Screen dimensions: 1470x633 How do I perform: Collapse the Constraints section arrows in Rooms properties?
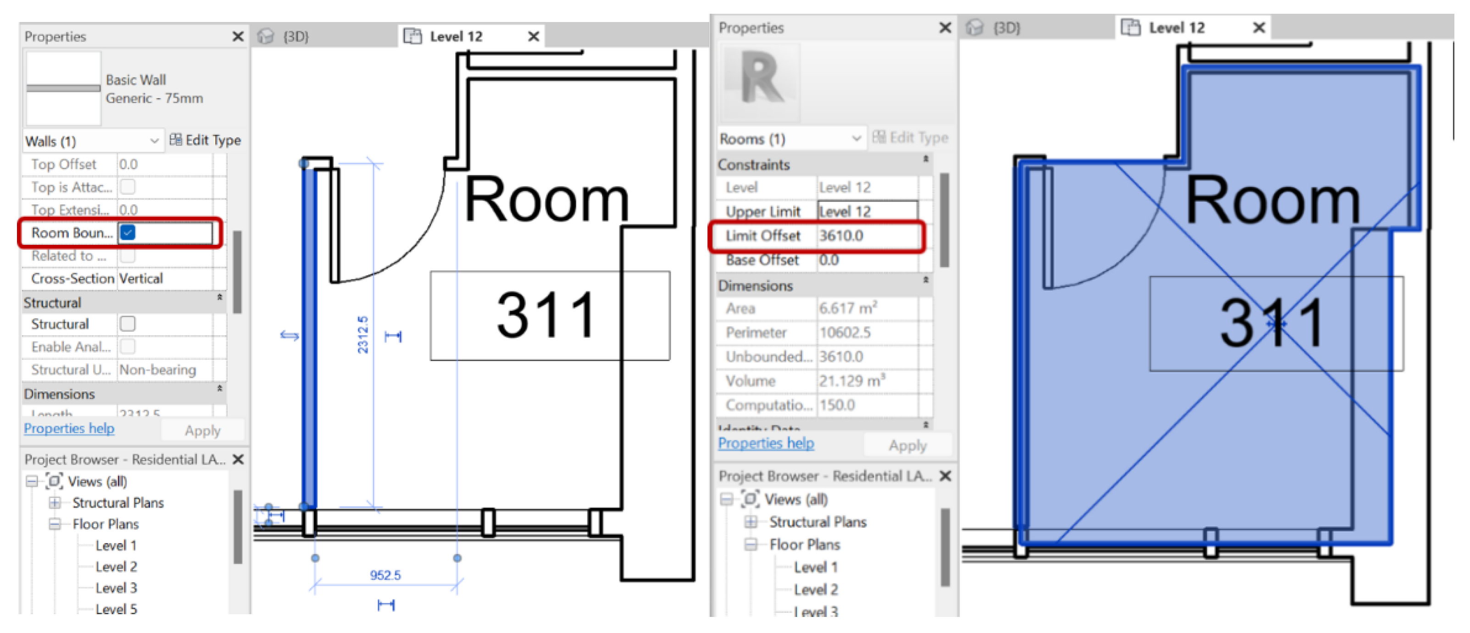pos(925,159)
